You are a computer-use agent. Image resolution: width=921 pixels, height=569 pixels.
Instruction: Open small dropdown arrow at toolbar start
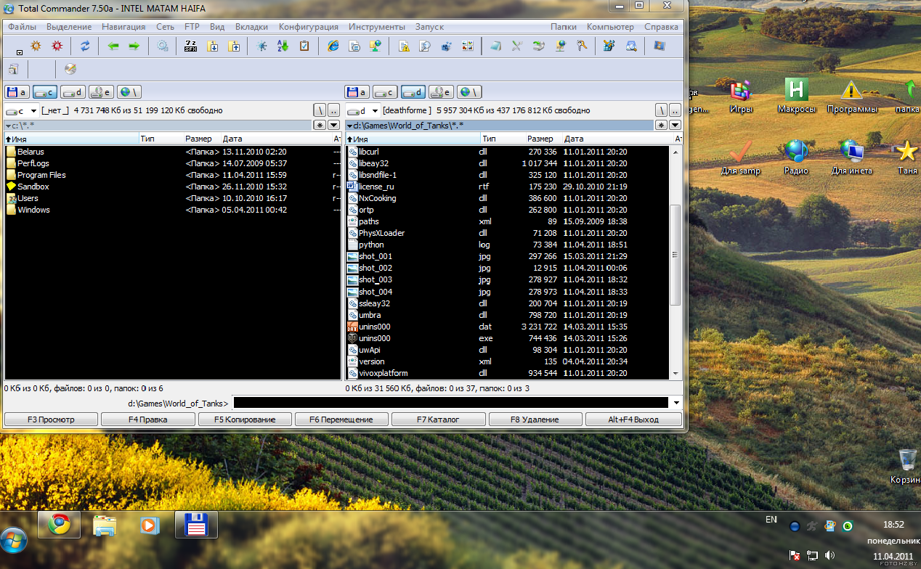coord(18,52)
